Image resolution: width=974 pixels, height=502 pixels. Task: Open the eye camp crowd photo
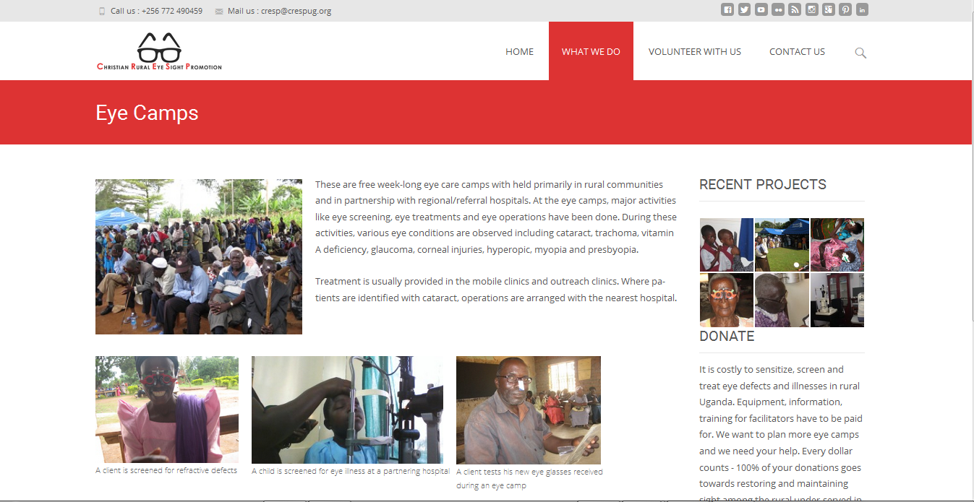coord(199,256)
